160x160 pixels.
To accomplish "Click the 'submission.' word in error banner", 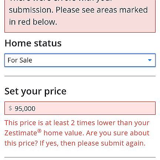I will tap(31, 10).
